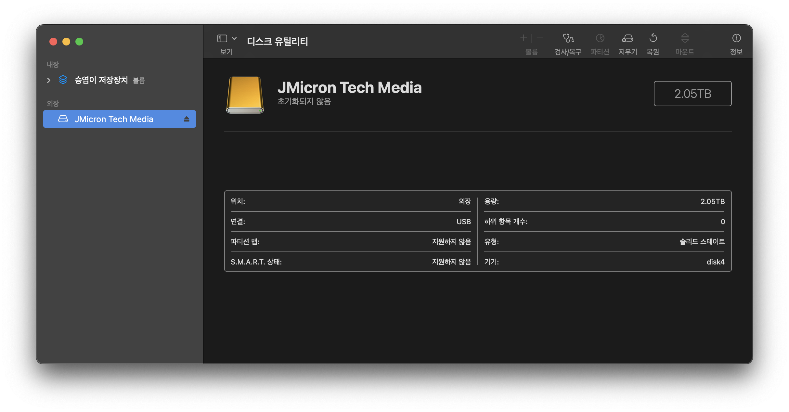
Task: Click the Partition (파티션) pie icon
Action: [x=600, y=38]
